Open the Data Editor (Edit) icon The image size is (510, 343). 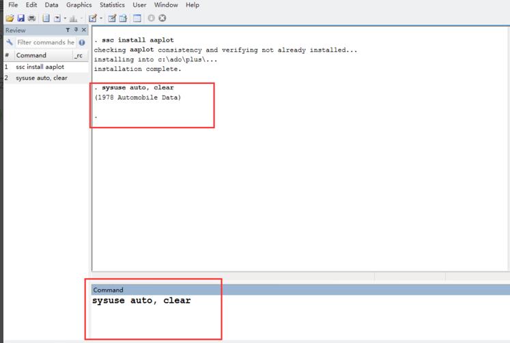click(x=112, y=18)
